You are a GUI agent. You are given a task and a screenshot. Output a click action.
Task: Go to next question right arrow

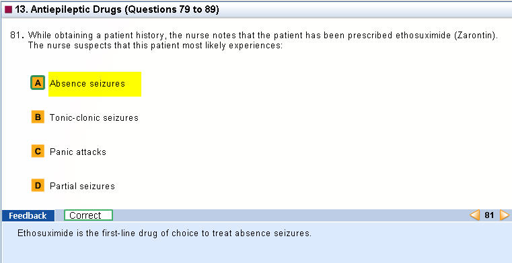[505, 215]
